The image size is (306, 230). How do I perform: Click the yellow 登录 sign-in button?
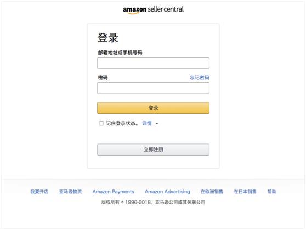153,108
